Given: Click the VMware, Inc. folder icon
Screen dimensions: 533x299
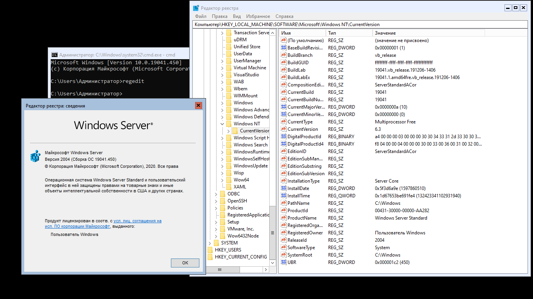Looking at the screenshot, I should pyautogui.click(x=223, y=229).
